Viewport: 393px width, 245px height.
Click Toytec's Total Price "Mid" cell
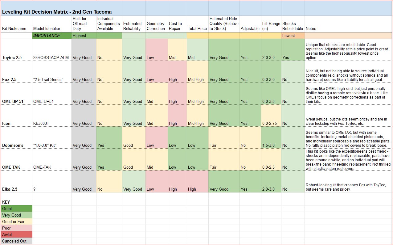click(198, 50)
